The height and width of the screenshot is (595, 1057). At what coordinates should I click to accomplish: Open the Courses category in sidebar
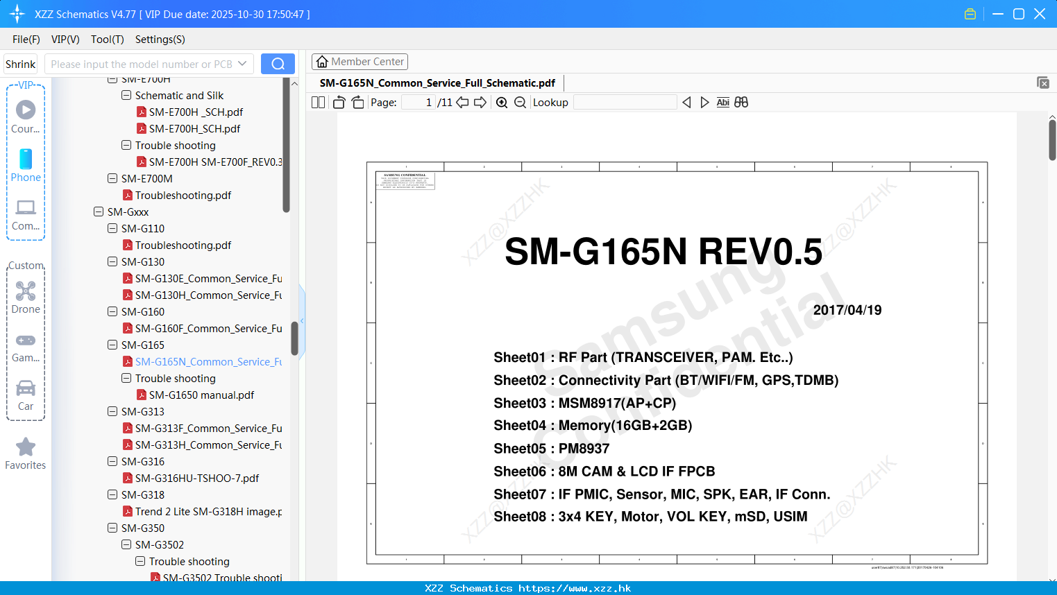pos(26,117)
